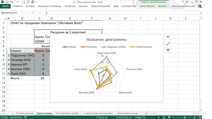Select the Клиент header cell
212x119 pixels.
click(22, 51)
